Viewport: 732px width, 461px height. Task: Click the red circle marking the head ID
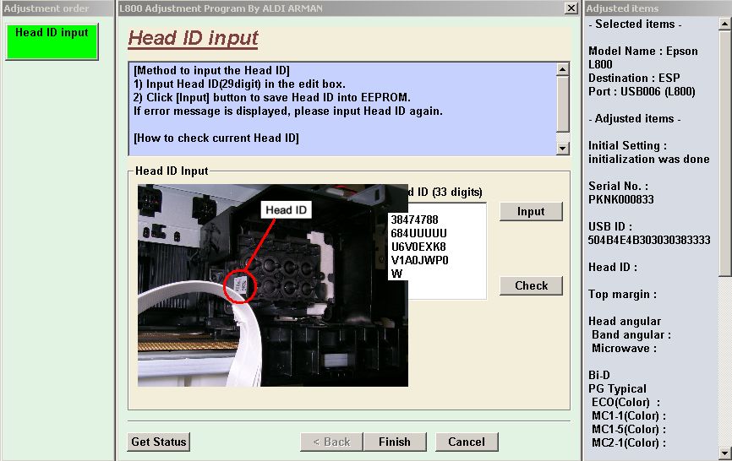[240, 285]
